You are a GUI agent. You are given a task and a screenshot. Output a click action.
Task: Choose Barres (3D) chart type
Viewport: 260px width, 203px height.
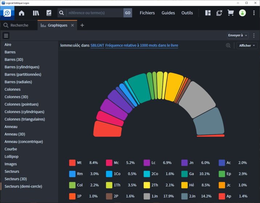coord(14,60)
